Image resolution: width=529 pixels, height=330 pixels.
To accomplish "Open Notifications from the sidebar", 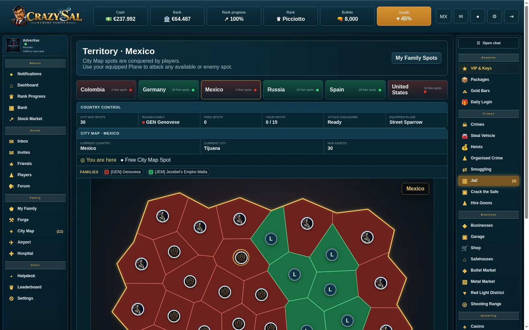I will coord(35,74).
